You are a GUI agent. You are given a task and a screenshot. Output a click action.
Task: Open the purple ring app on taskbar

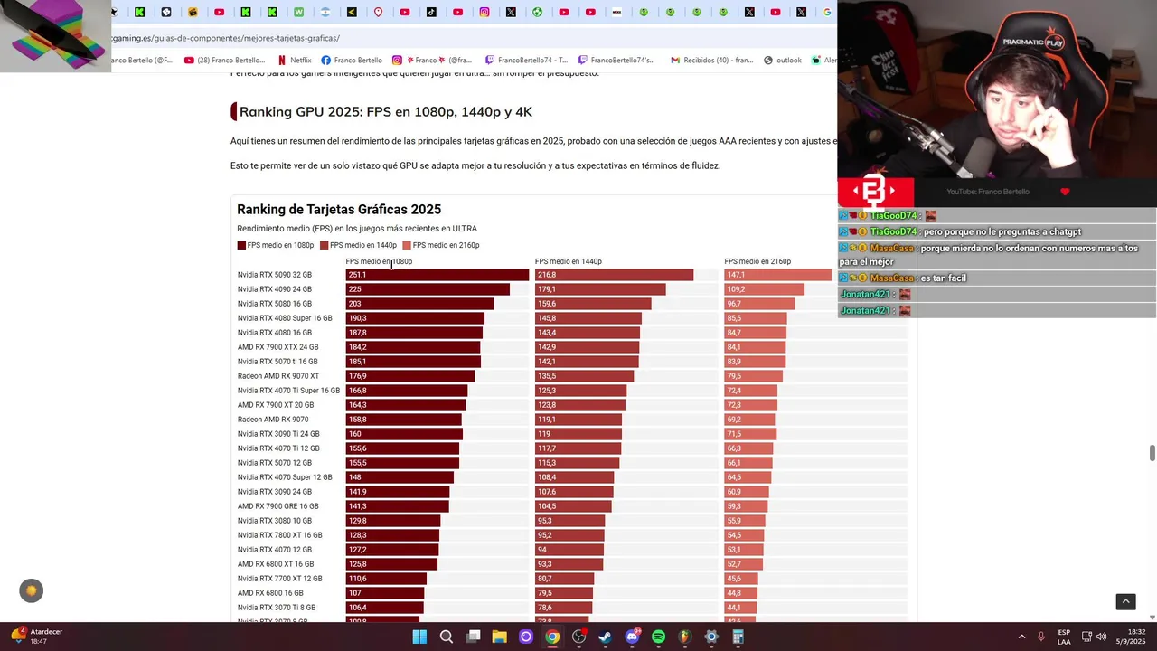click(526, 637)
